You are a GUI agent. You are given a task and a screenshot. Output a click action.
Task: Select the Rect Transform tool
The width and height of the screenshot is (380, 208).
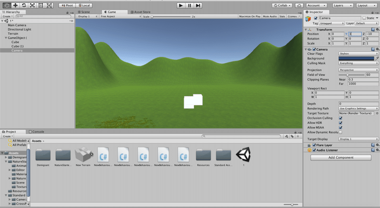point(41,5)
